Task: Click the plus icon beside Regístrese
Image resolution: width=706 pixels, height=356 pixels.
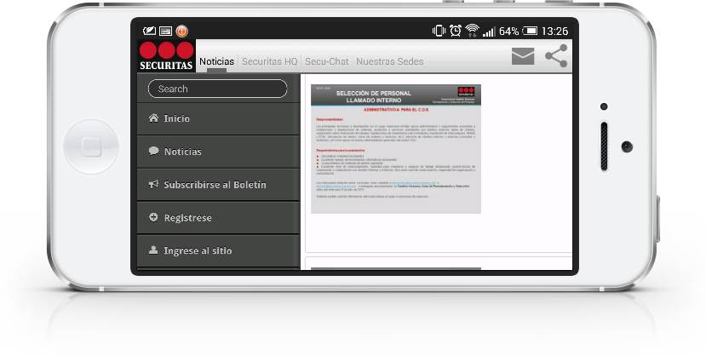Action: pyautogui.click(x=153, y=217)
